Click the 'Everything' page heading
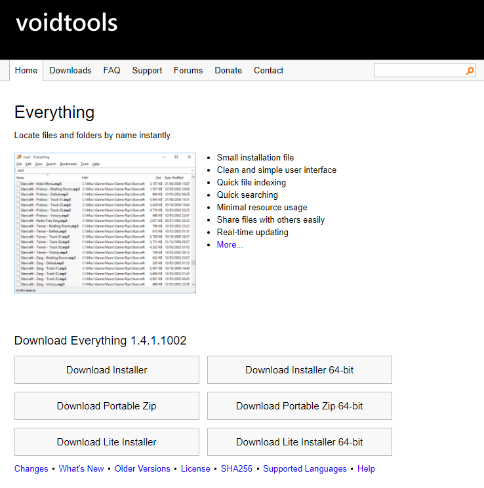This screenshot has width=484, height=488. [54, 113]
